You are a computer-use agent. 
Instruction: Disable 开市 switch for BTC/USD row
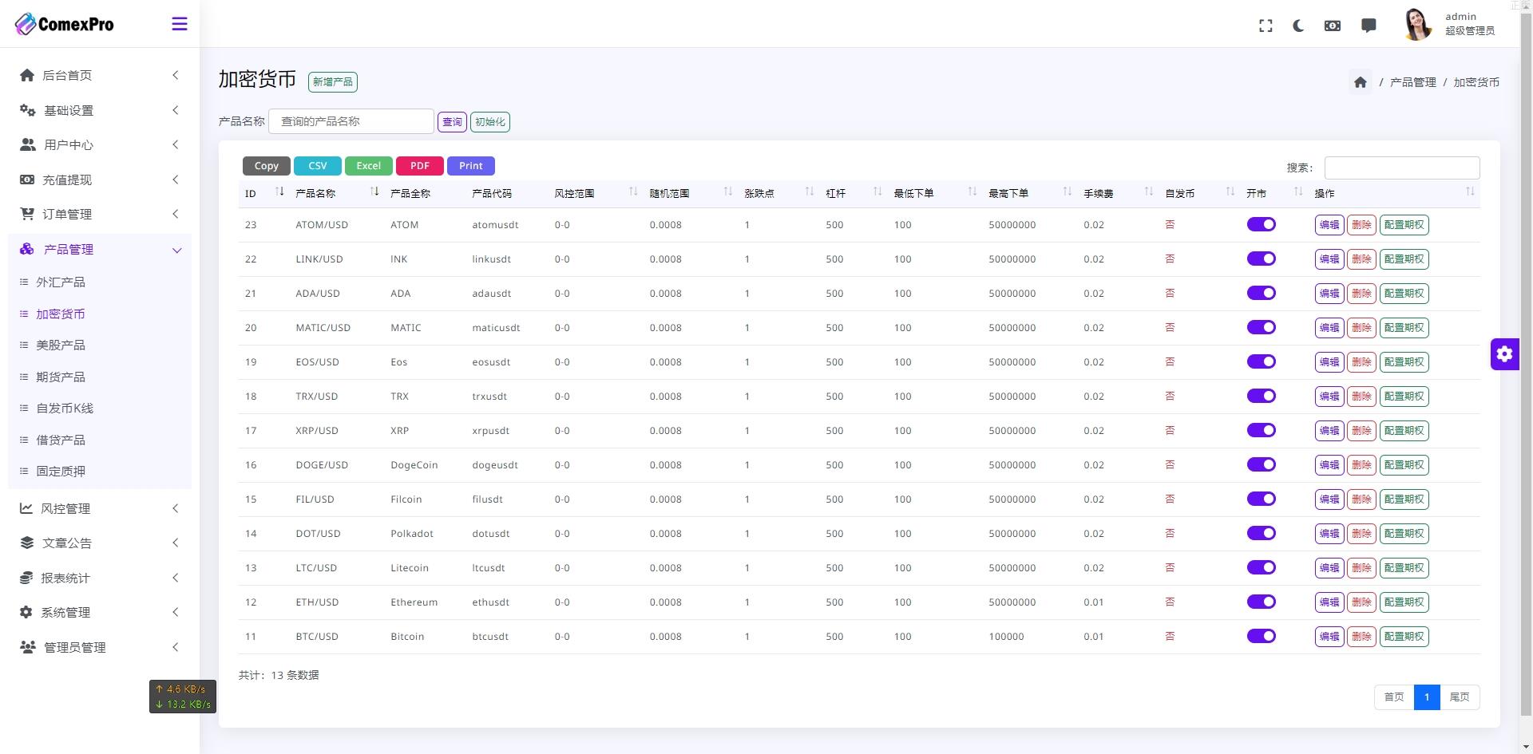(1262, 637)
